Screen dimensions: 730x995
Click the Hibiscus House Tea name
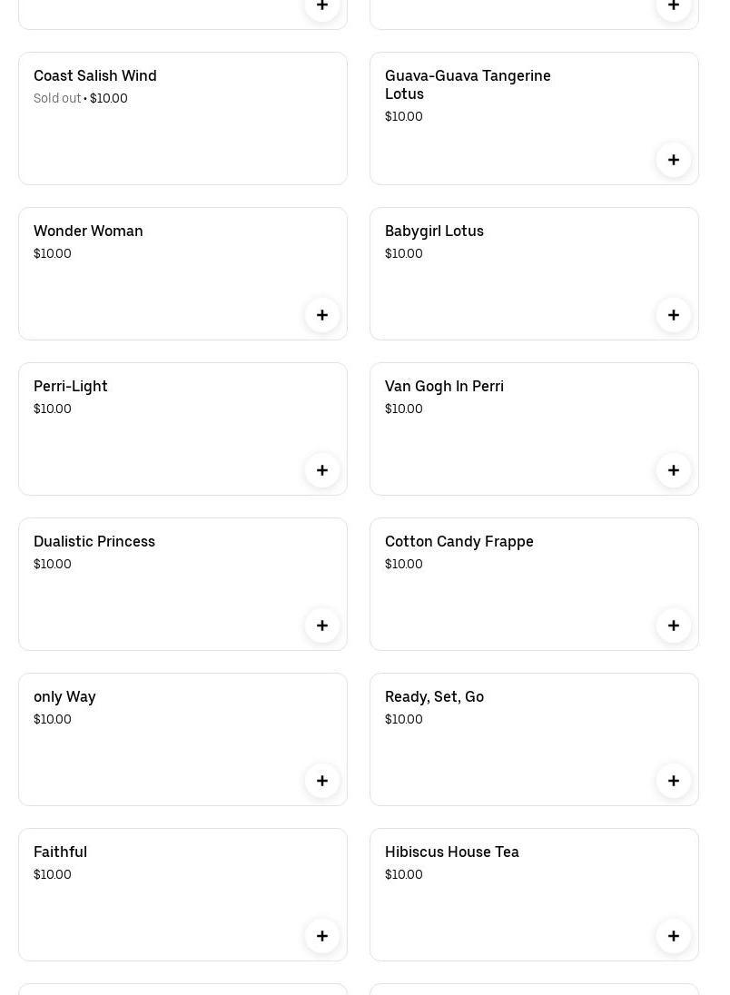point(451,852)
